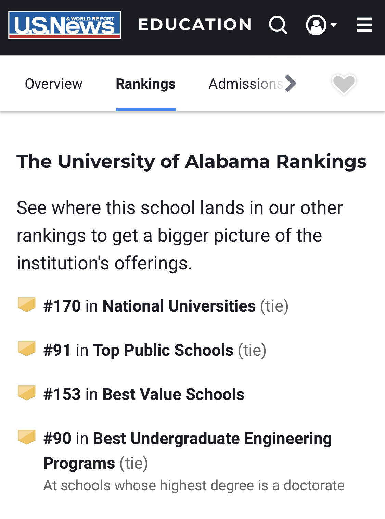Toggle the heart favorite icon
385x519 pixels.
pos(344,84)
